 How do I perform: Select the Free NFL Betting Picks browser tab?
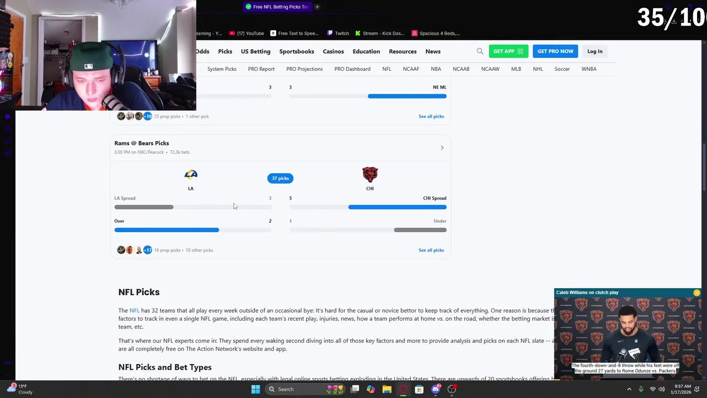tap(277, 7)
